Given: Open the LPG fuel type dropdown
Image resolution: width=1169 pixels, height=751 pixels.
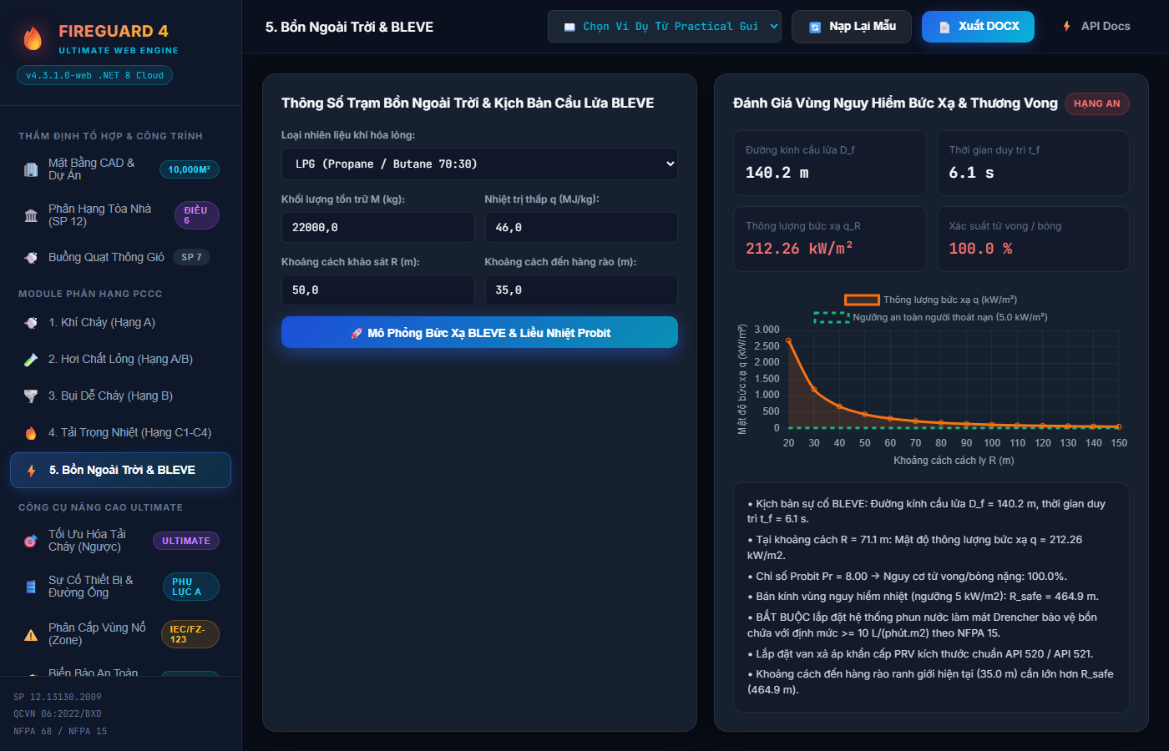Looking at the screenshot, I should (x=479, y=164).
